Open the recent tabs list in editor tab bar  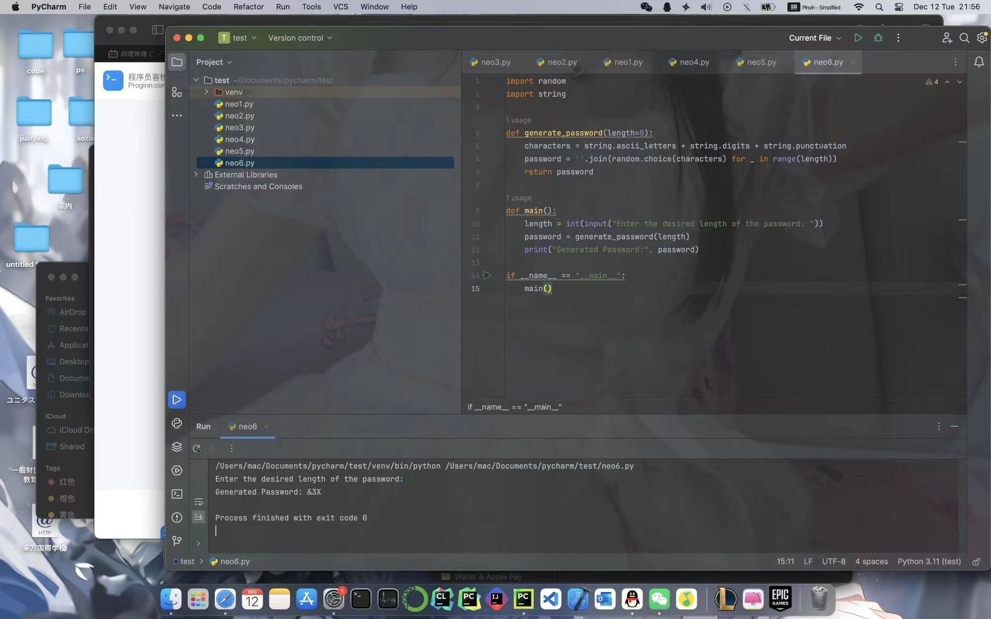(x=955, y=62)
